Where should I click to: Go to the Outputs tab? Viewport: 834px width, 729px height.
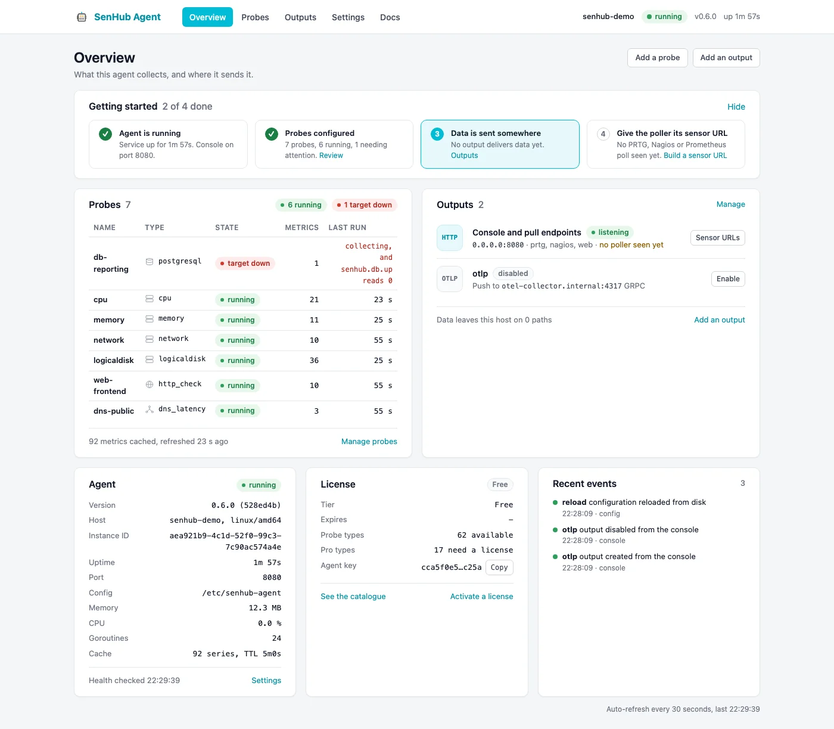tap(300, 17)
